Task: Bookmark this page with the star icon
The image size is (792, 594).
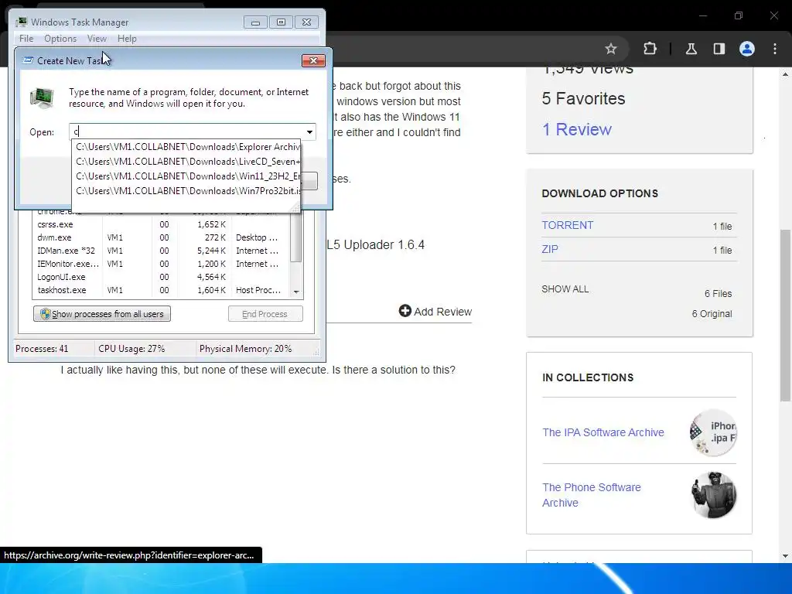Action: pos(611,49)
